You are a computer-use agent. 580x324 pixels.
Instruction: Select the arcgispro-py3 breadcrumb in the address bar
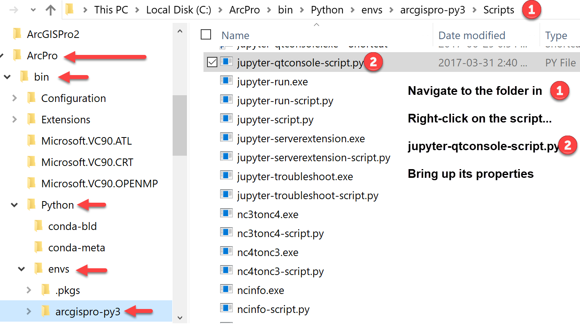click(x=433, y=10)
